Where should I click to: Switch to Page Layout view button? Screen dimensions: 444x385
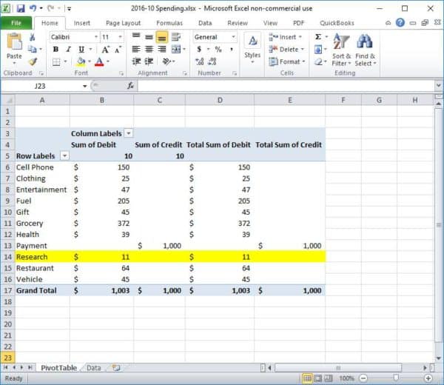318,378
